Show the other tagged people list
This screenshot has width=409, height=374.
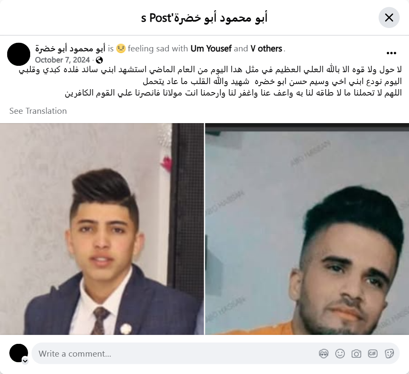pos(266,48)
